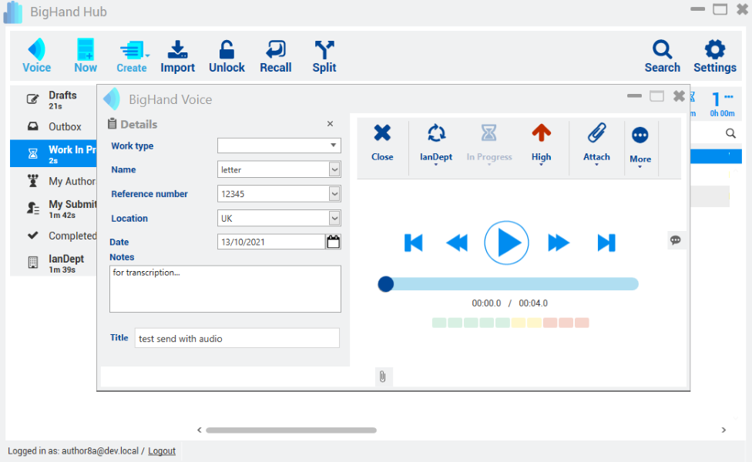The height and width of the screenshot is (462, 752).
Task: Expand the Location dropdown arrow
Action: 334,218
